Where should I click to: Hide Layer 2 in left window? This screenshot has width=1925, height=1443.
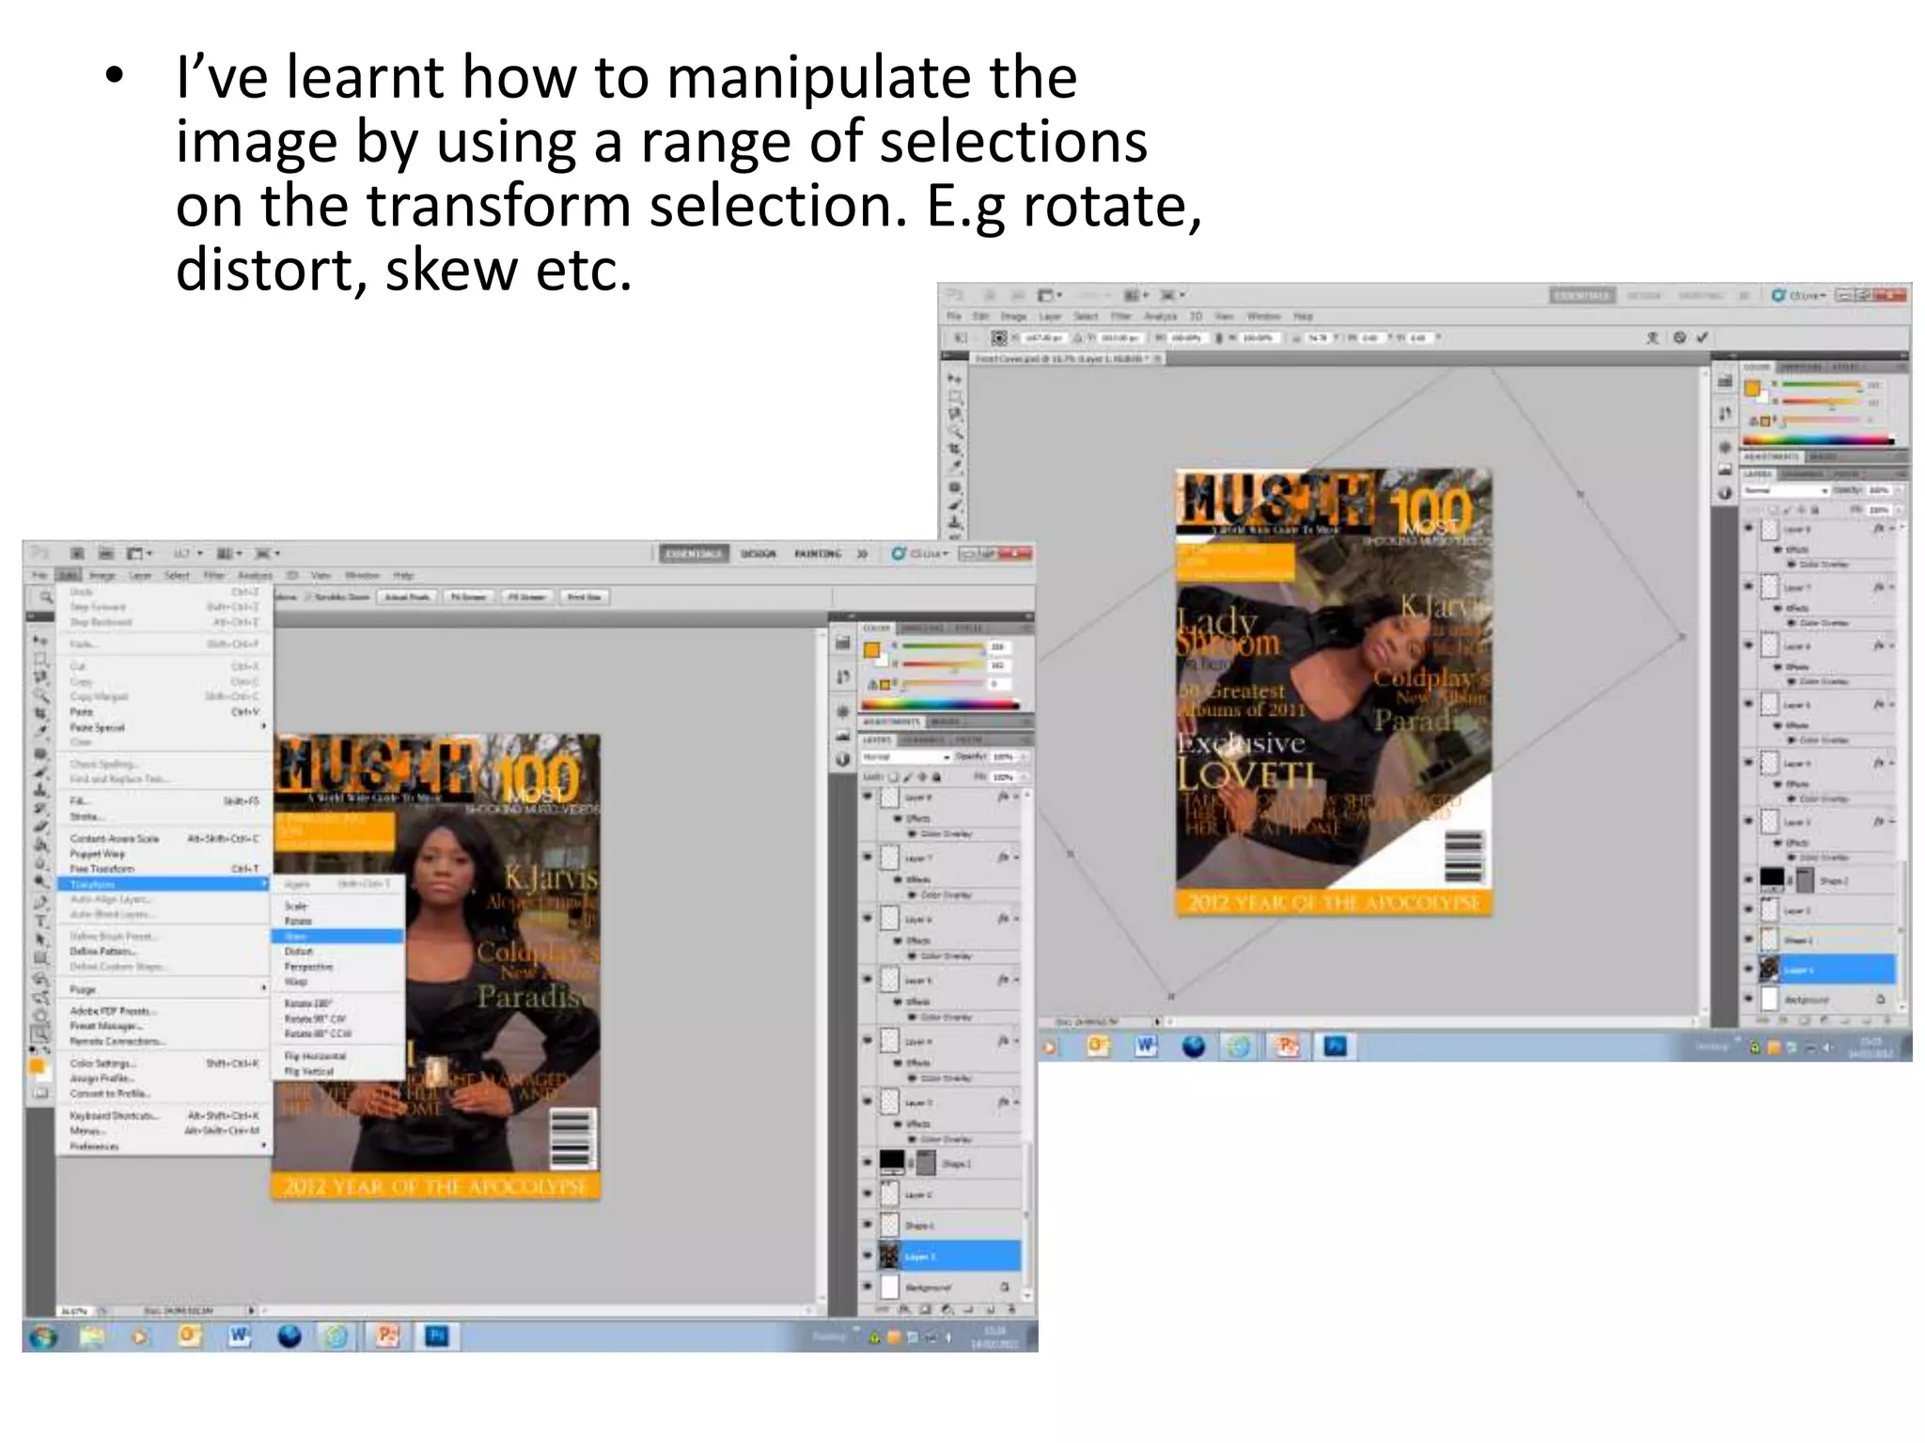868,1194
